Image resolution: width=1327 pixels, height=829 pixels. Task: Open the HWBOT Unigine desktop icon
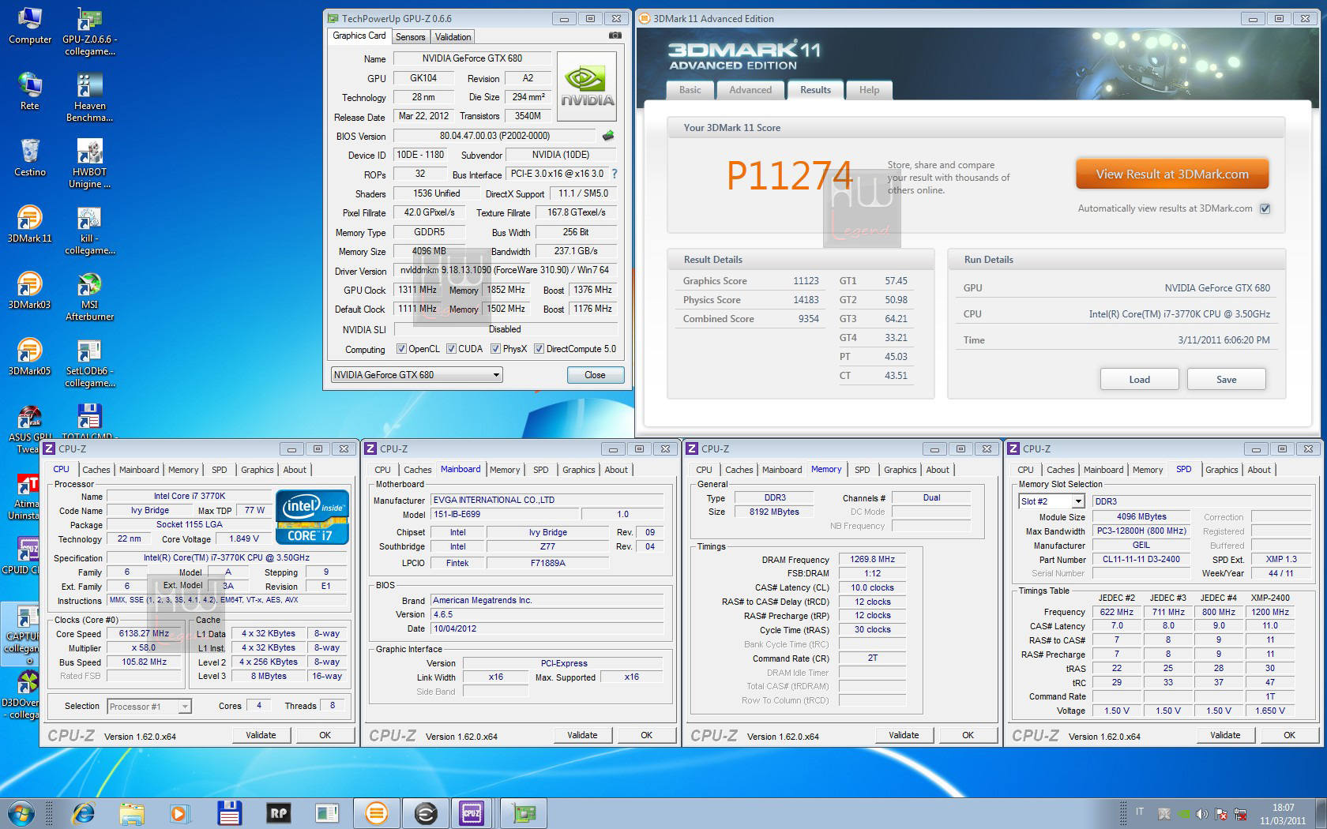(x=89, y=164)
